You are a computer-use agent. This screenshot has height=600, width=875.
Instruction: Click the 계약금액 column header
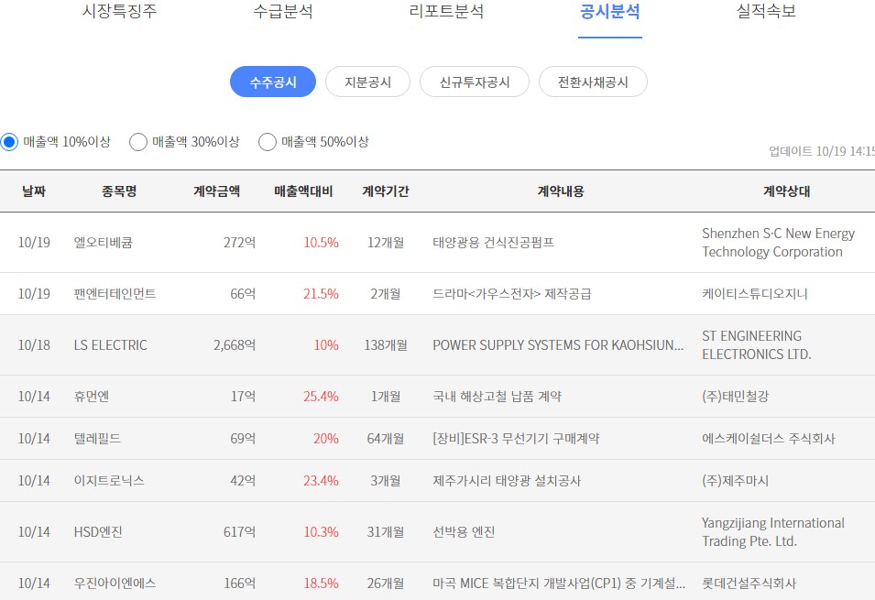(x=216, y=191)
